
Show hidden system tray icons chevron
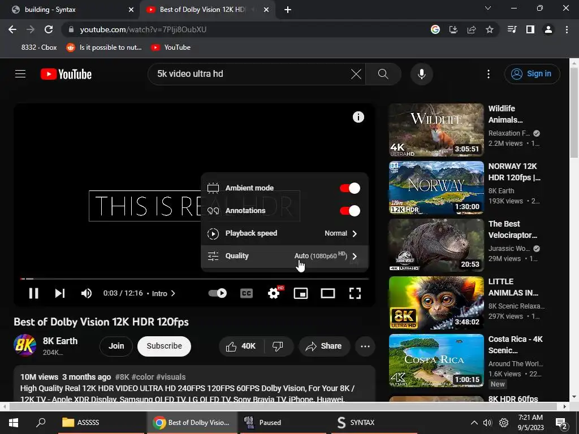pyautogui.click(x=474, y=423)
